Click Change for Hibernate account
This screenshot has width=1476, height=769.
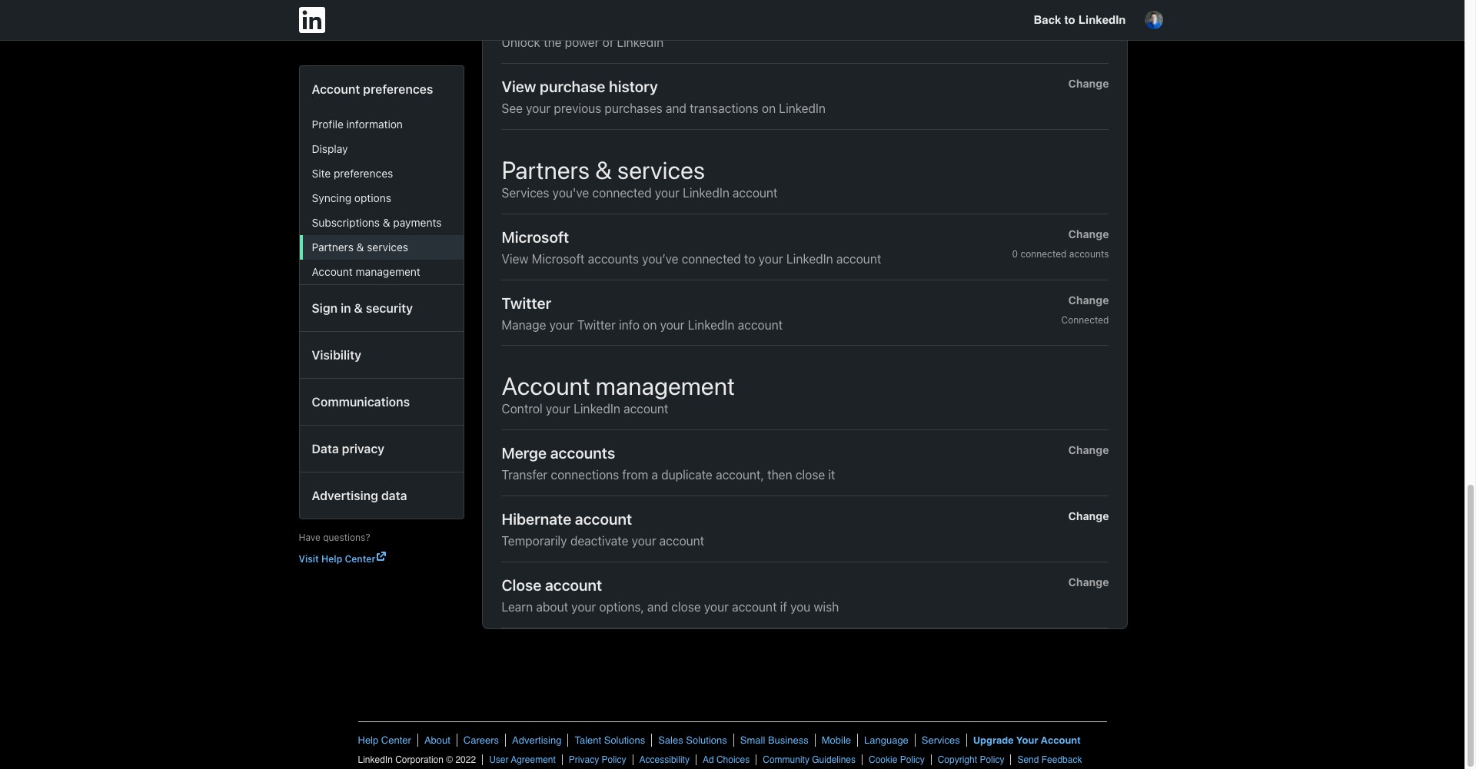(1088, 516)
